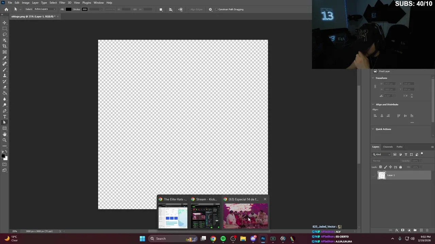Open the Normal blend mode dropdown

click(385, 161)
